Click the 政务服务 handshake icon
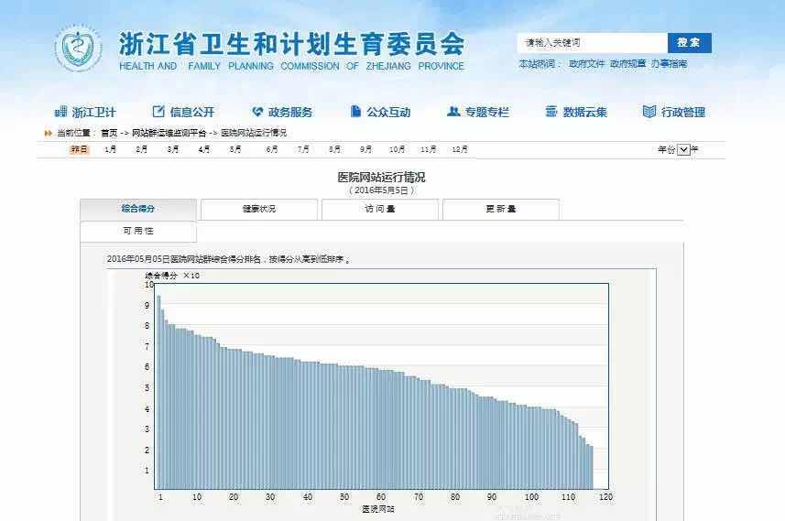Viewport: 785px width, 521px height. tap(257, 112)
